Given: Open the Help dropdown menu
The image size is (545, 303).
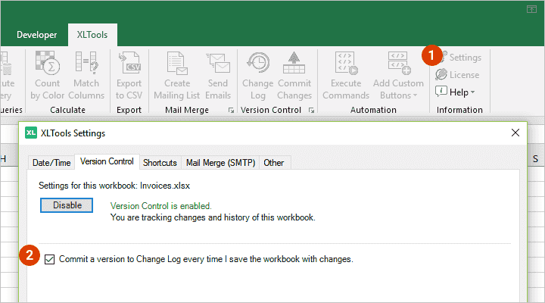Looking at the screenshot, I should click(x=455, y=92).
